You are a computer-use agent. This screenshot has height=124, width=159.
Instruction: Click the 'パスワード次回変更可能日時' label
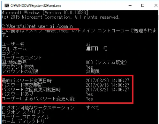[x=31, y=90]
